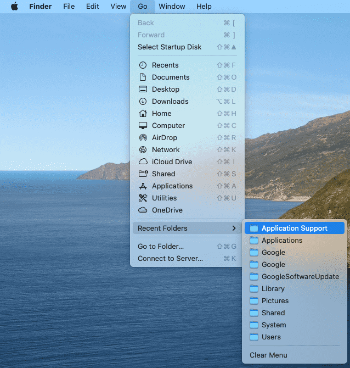Click the Shared folder icon in Recent Folders
The width and height of the screenshot is (350, 368).
(254, 313)
